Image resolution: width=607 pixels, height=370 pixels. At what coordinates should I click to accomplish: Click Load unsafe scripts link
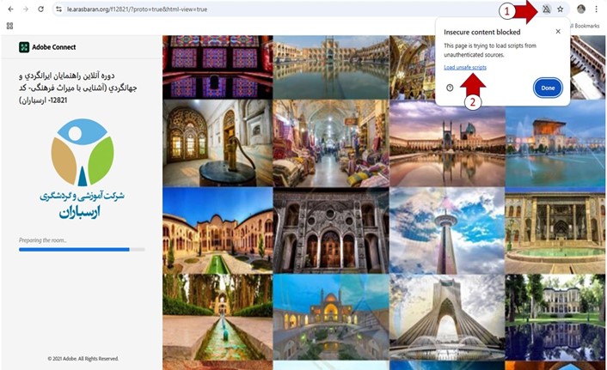coord(465,67)
